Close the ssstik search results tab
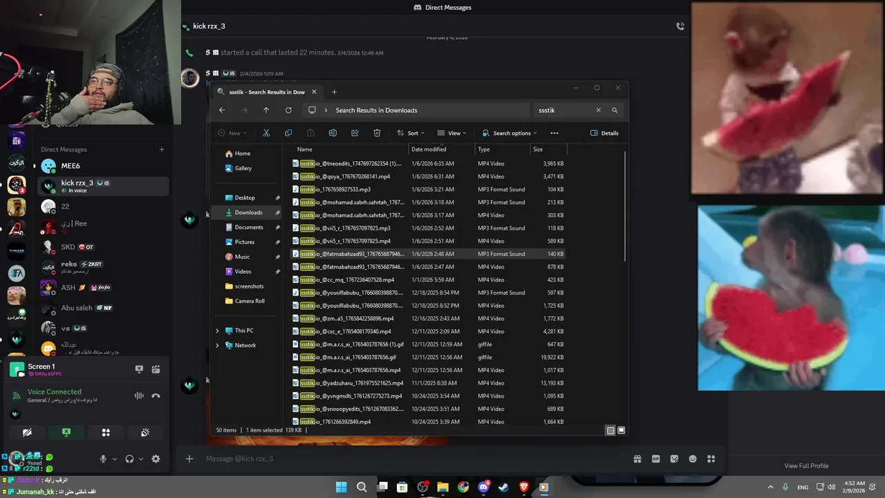The image size is (885, 498). 315,92
